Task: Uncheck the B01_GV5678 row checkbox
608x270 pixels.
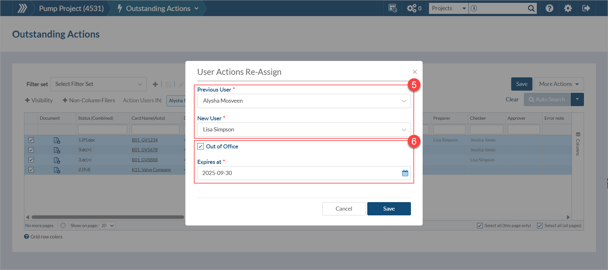Action: click(x=31, y=150)
